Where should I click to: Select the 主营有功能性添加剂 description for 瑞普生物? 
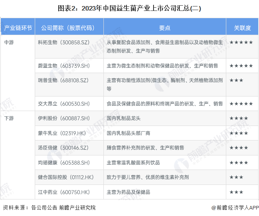coord(165,84)
